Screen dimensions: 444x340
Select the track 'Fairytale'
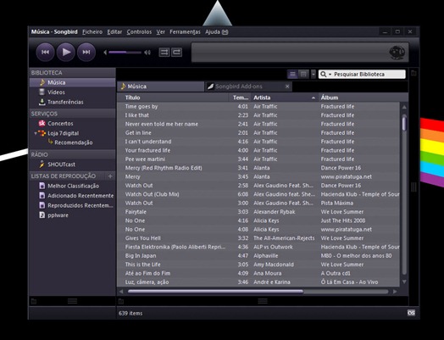tap(258, 212)
